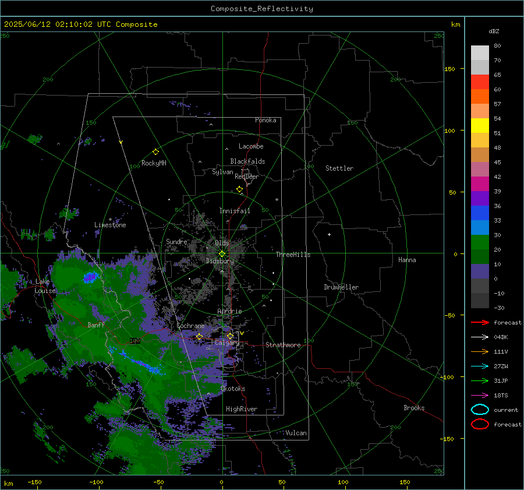Click the white 04DK arrow legend icon
Viewport: 524px width, 490px height.
point(480,337)
